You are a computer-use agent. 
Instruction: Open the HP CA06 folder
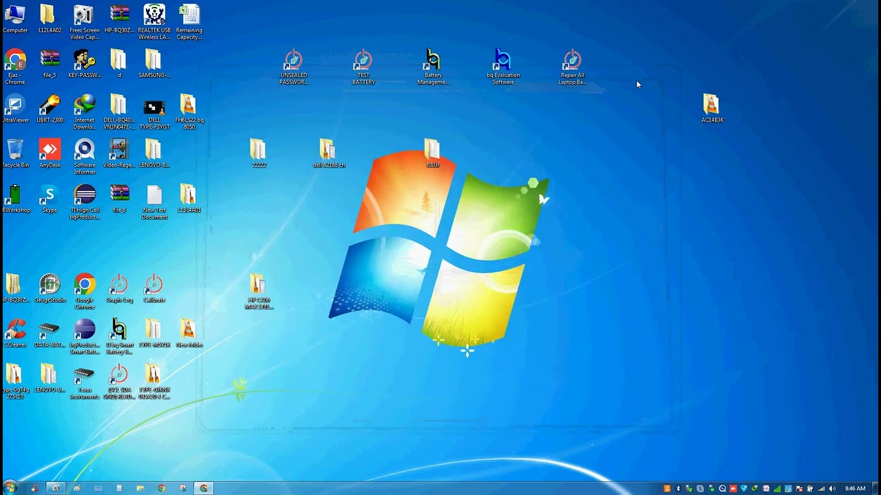coord(258,291)
